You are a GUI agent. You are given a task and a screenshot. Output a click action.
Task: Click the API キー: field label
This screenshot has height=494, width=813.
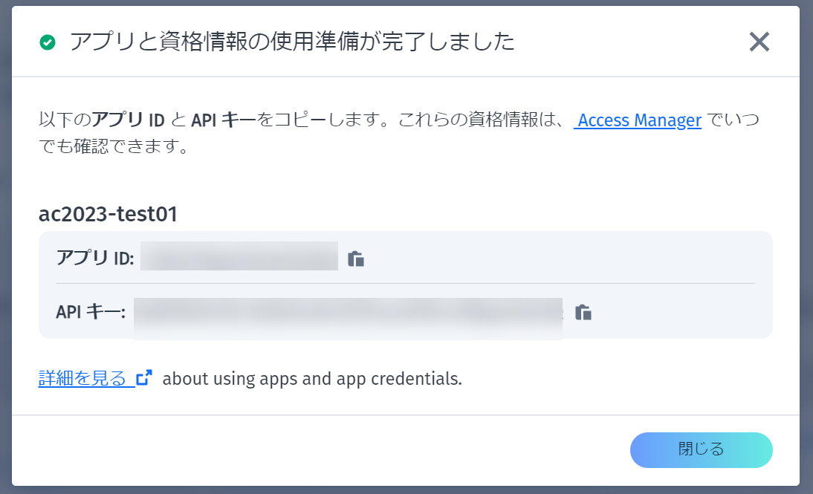pyautogui.click(x=90, y=312)
